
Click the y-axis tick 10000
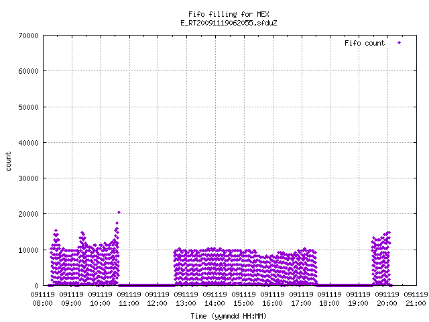[x=28, y=250]
